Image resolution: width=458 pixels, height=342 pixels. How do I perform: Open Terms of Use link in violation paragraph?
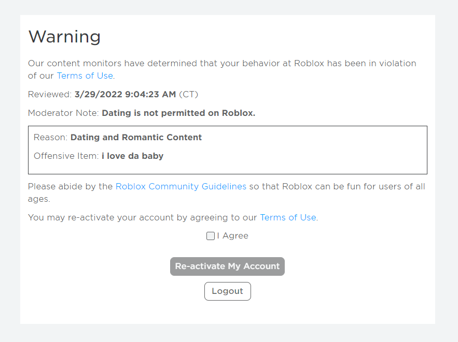[85, 76]
